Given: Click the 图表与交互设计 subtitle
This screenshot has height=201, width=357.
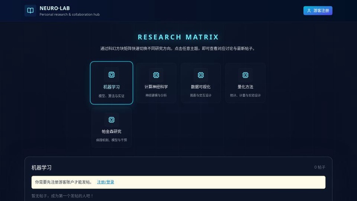Looking at the screenshot, I should click(200, 95).
